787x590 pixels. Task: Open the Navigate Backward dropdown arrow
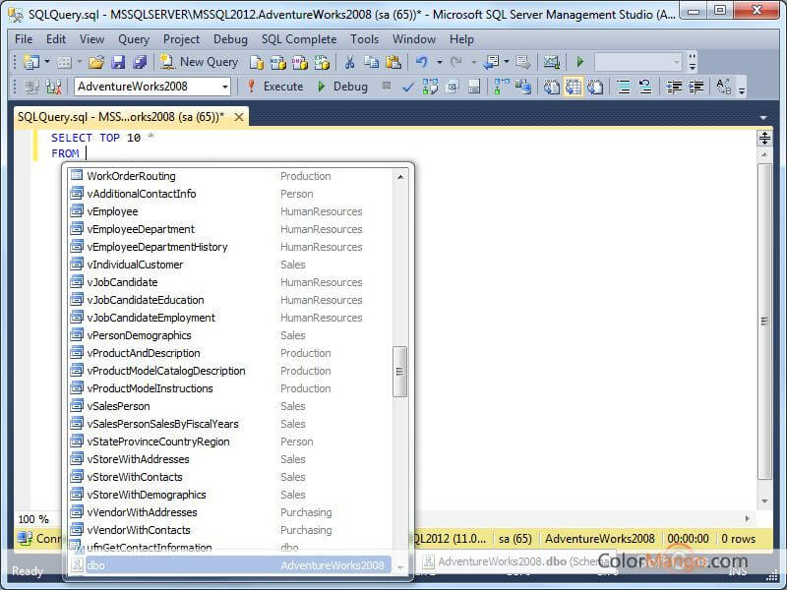[507, 62]
